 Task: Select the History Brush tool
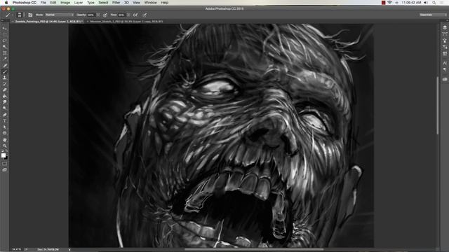(5, 84)
